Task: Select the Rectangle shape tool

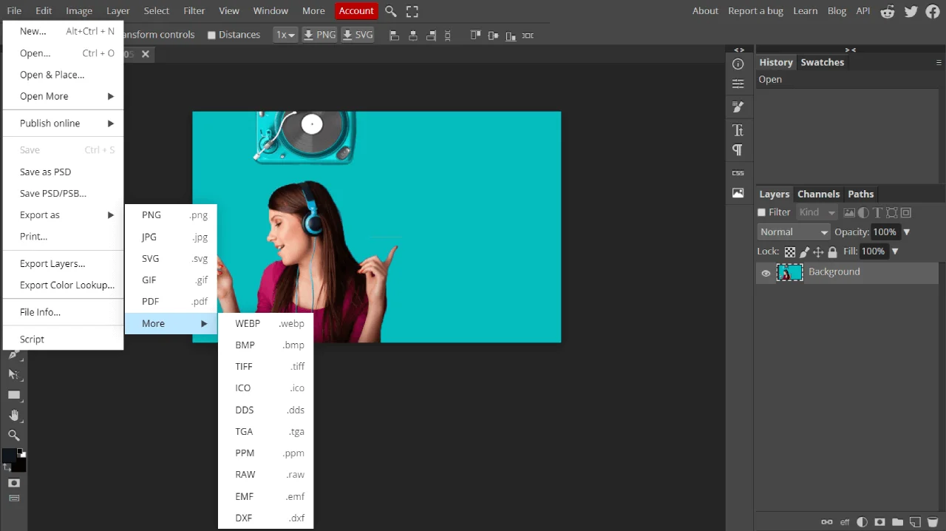Action: coord(13,395)
